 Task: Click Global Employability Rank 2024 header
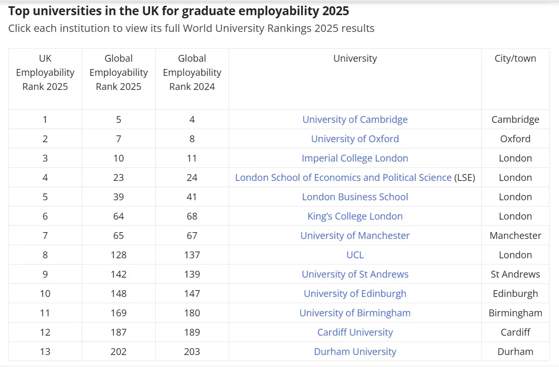pos(192,73)
